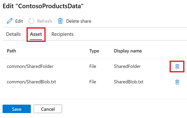Remove SharedBlob.txt asset with trash icon
The height and width of the screenshot is (118, 187).
coord(177,82)
